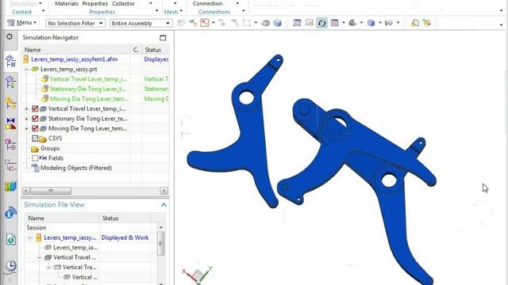Click the red grid layout toolbar icon
The width and height of the screenshot is (508, 285).
(x=335, y=23)
